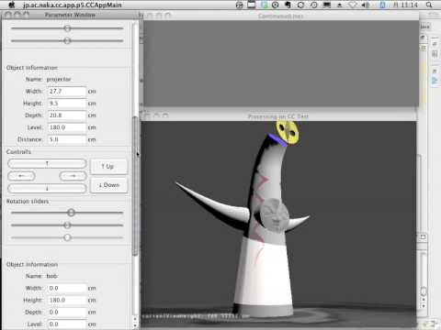Image resolution: width=441 pixels, height=330 pixels.
Task: Click the Parameter Window scroll-down arrow
Action: [x=135, y=325]
